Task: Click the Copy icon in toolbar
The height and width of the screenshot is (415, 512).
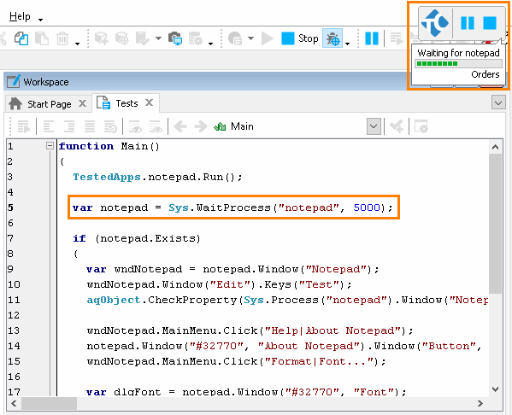Action: (21, 38)
